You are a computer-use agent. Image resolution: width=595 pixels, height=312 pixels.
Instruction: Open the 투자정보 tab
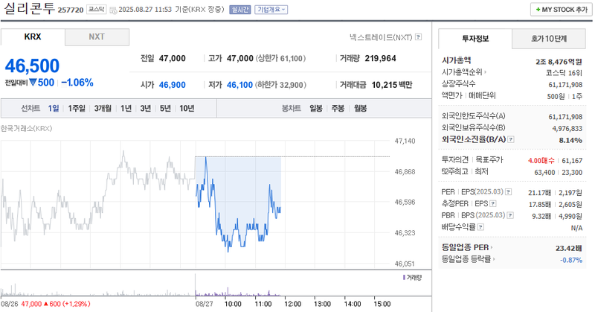[475, 39]
